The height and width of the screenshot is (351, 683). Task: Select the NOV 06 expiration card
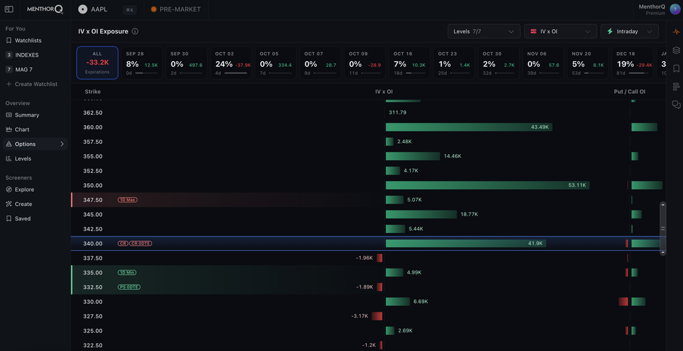[x=543, y=63]
